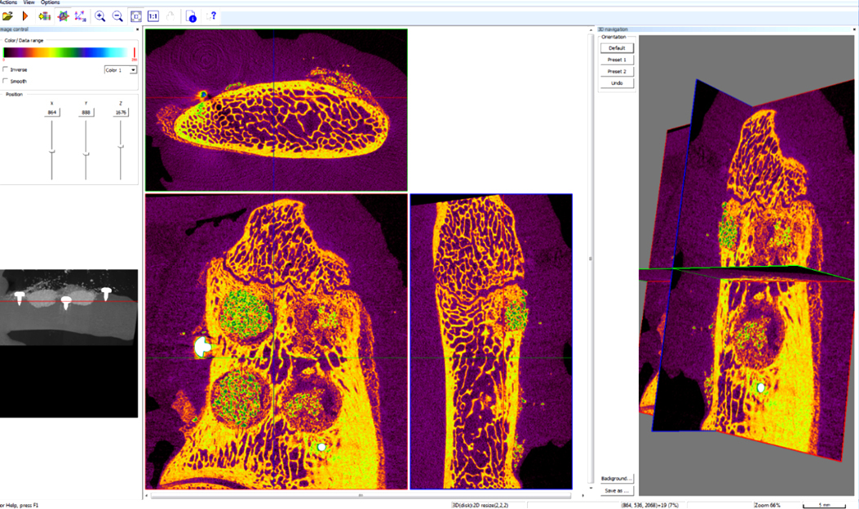859x509 pixels.
Task: Enable the Smooth checkbox
Action: point(7,81)
